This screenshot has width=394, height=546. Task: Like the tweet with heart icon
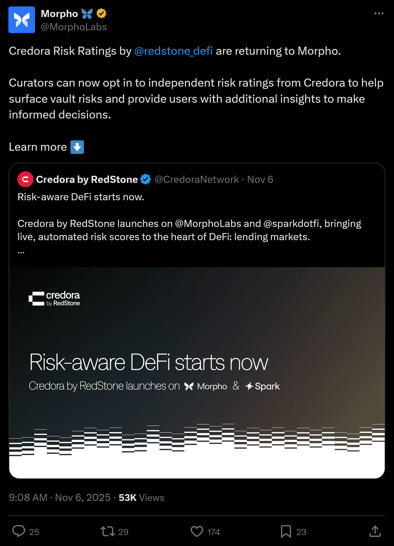(x=197, y=531)
